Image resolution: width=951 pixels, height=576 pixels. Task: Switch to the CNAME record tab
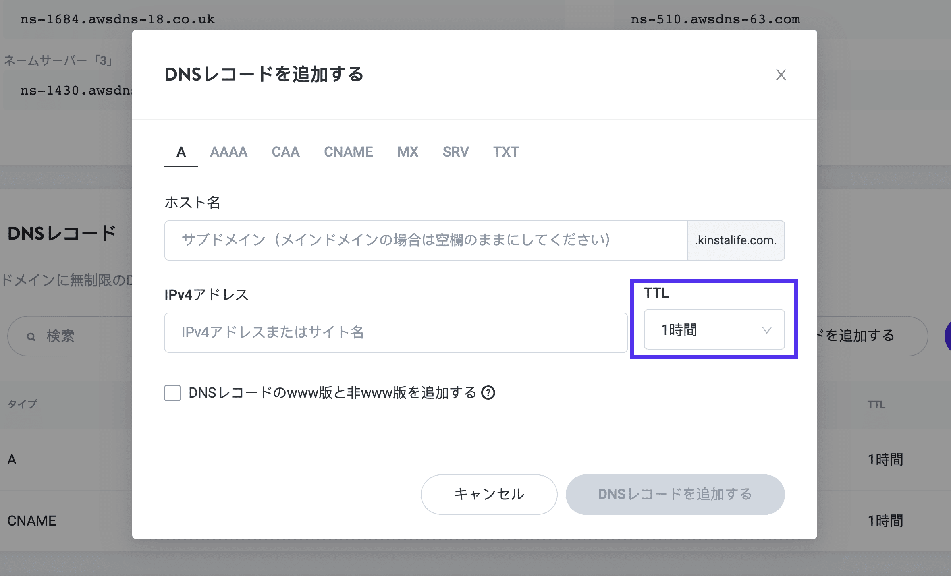click(348, 151)
